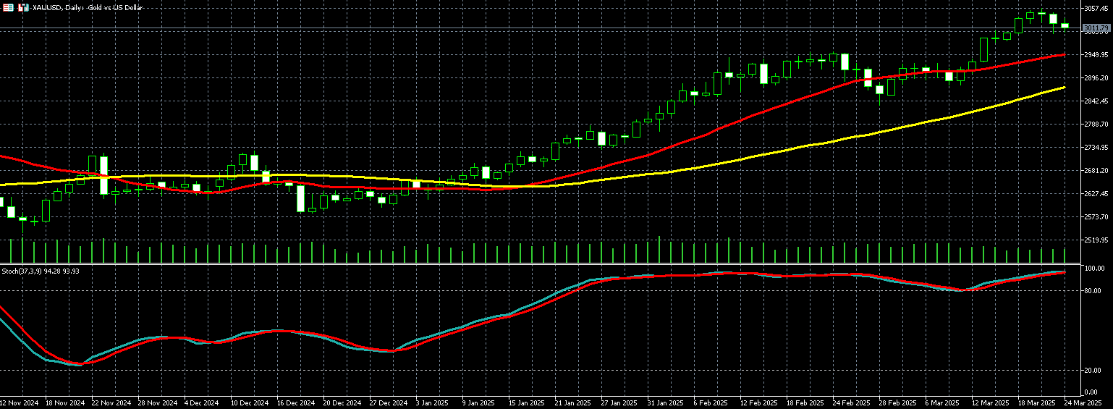
Task: Select the current price label 3011.79
Action: coord(1096,28)
